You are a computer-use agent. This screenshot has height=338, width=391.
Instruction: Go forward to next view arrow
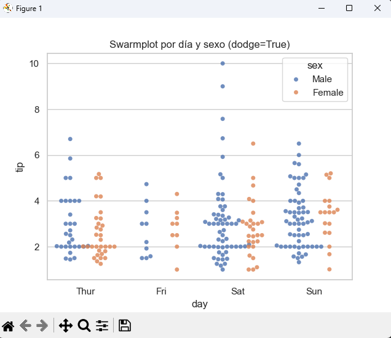click(42, 326)
